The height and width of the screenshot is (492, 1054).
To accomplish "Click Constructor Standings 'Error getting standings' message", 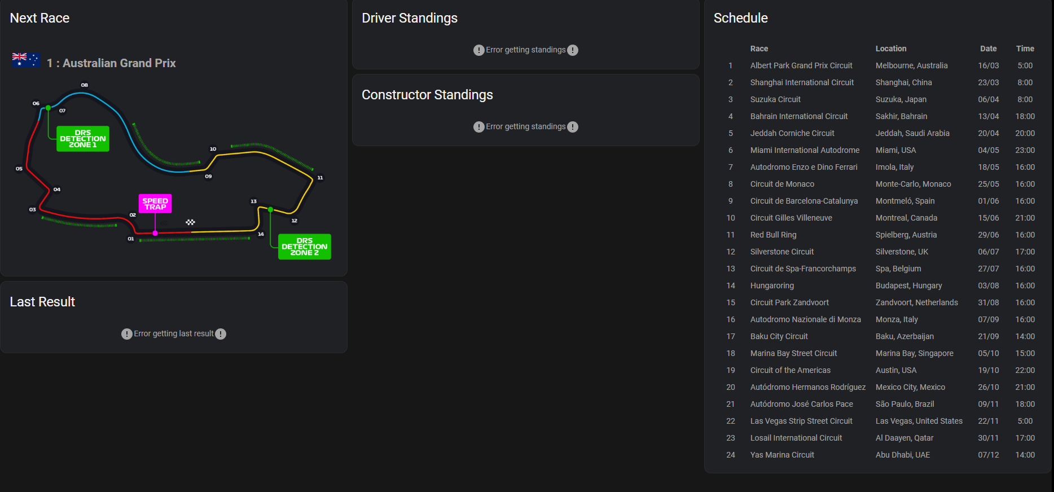I will tap(526, 126).
